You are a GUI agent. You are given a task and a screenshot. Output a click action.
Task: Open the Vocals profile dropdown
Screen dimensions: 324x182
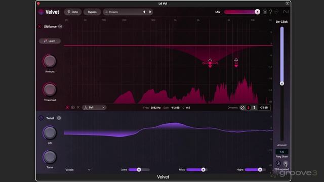tap(78, 170)
